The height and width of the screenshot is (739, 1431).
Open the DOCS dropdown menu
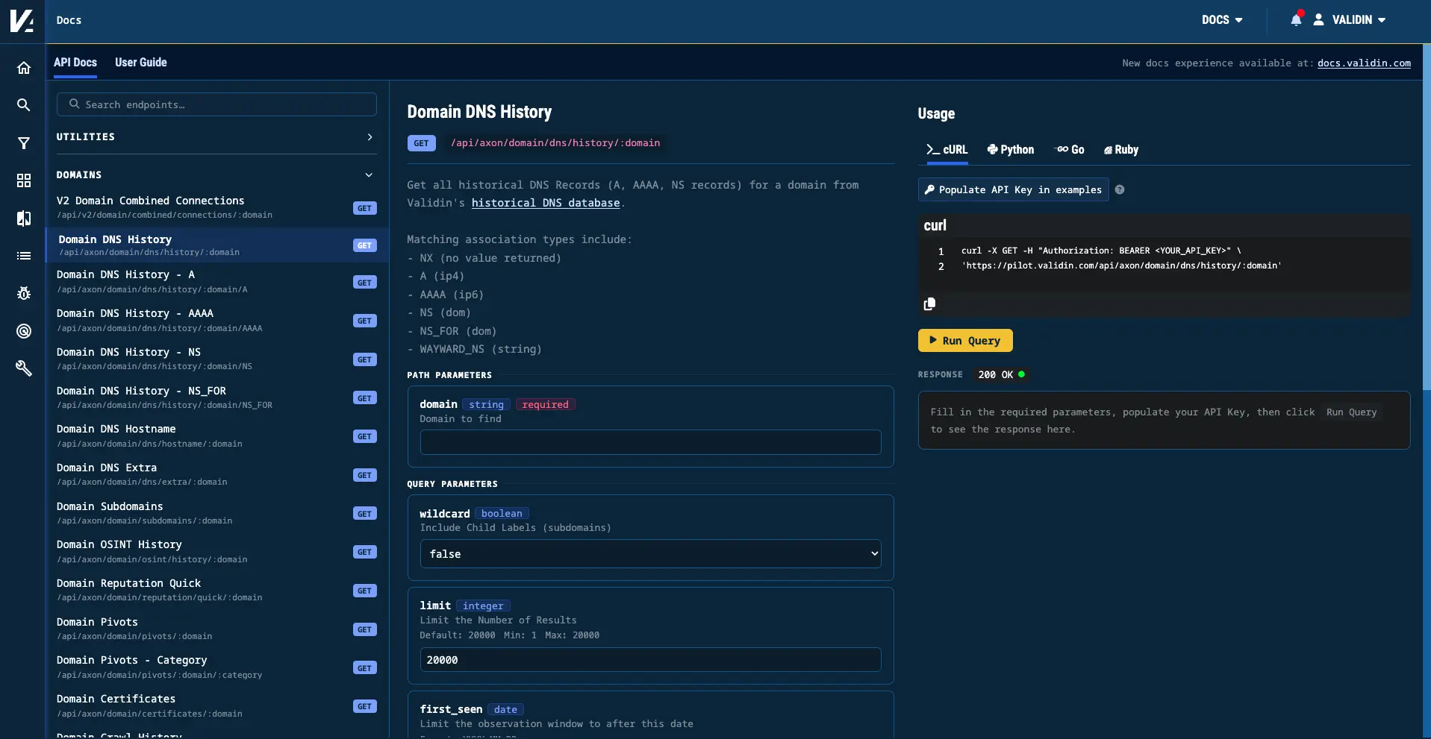tap(1222, 20)
